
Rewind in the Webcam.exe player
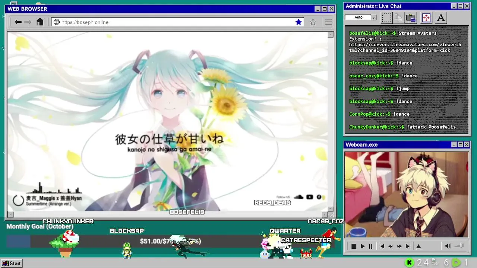[391, 246]
